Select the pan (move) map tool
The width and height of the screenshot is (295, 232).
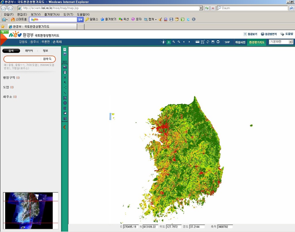(169, 42)
